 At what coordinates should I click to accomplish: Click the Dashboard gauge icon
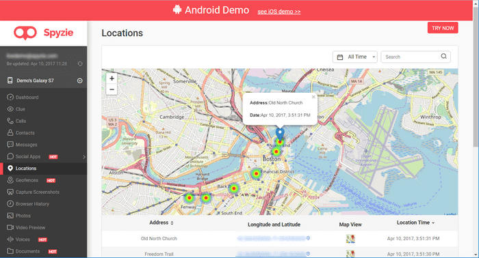click(x=10, y=97)
